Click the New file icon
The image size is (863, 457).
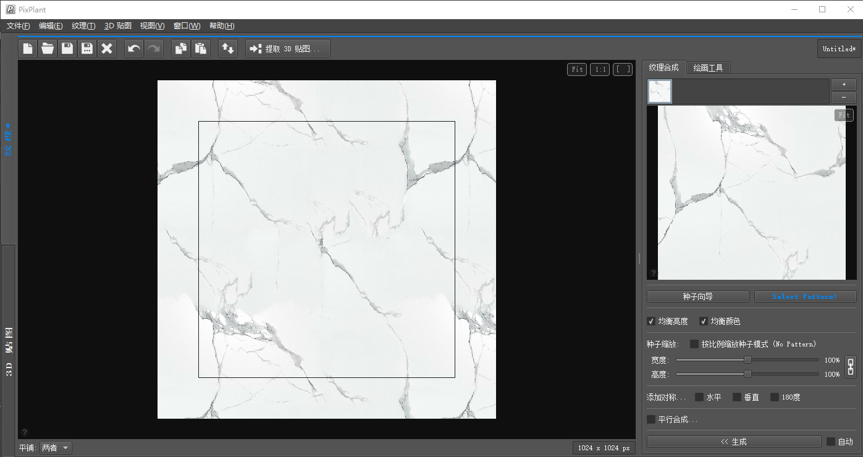pyautogui.click(x=28, y=49)
